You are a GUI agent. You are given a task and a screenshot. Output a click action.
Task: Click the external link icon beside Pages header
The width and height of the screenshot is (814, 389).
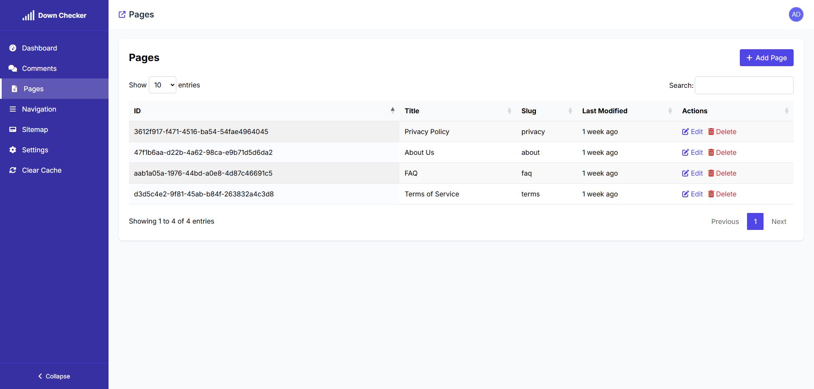[122, 14]
